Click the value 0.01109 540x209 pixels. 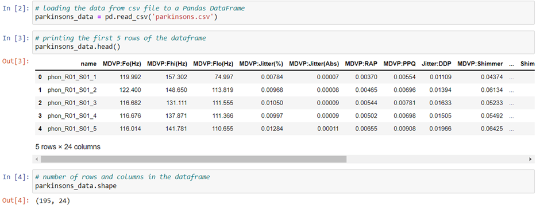[441, 77]
